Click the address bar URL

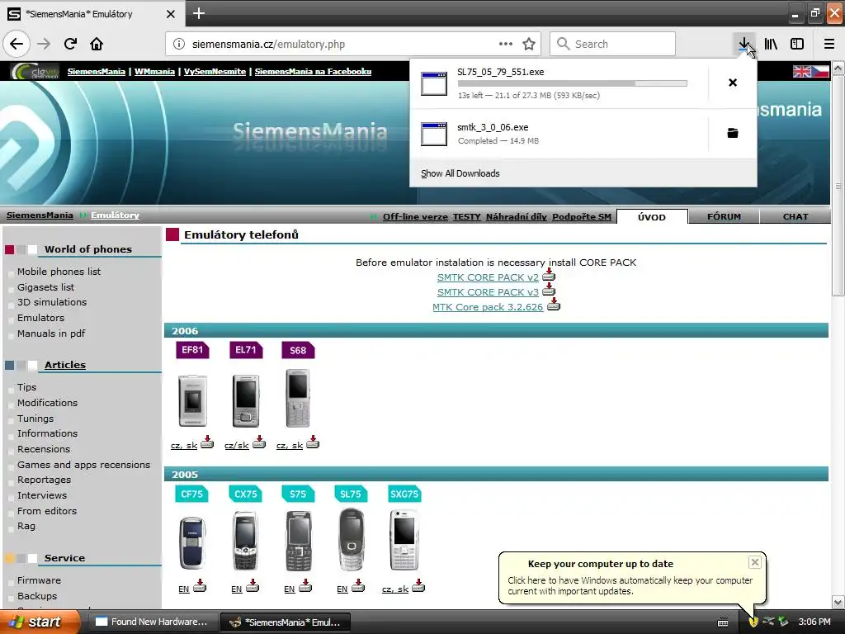click(268, 45)
